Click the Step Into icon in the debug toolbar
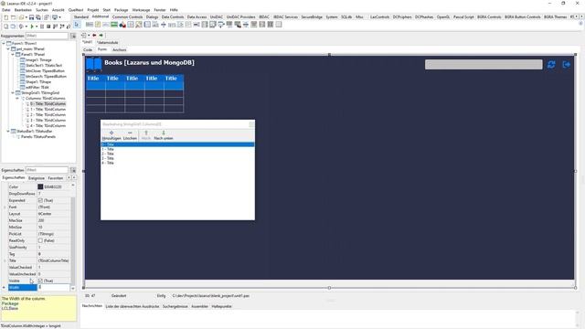 (x=55, y=27)
